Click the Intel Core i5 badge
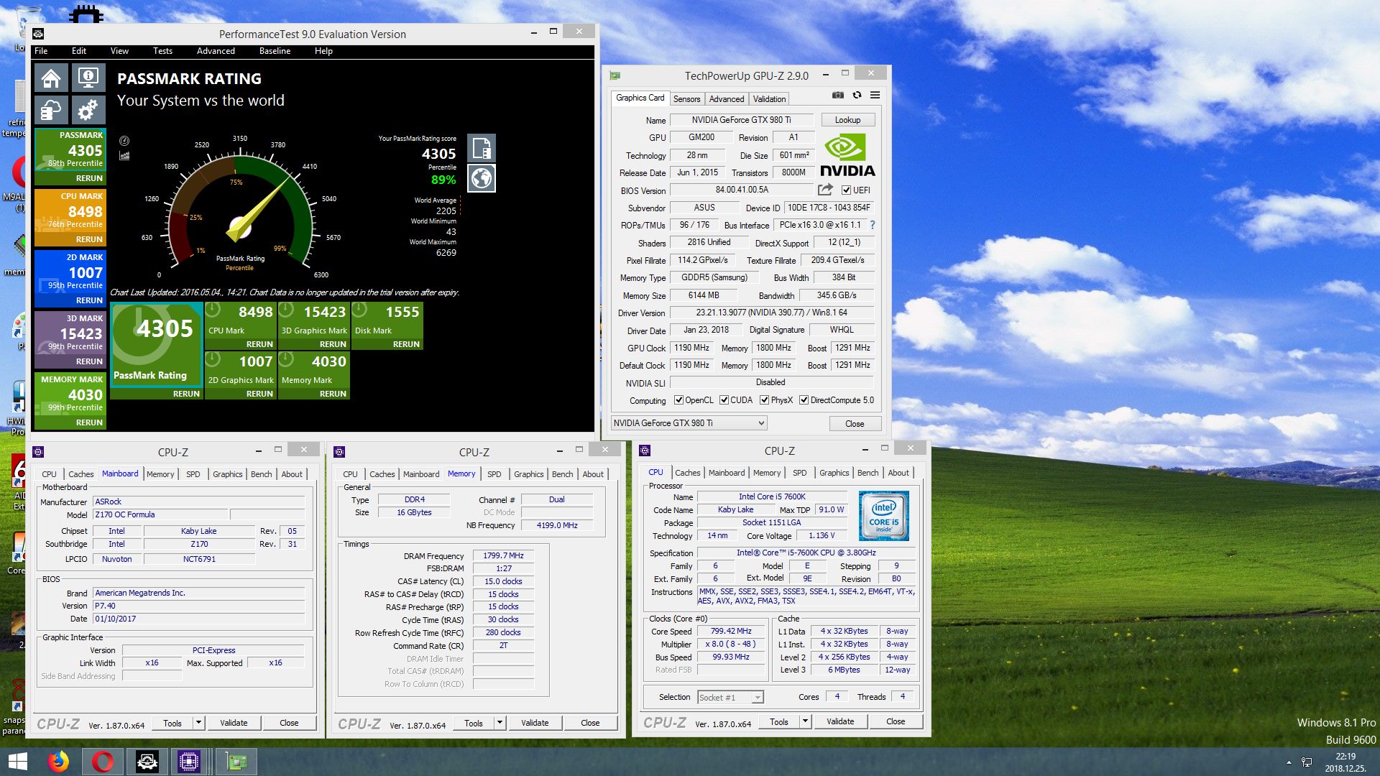Viewport: 1380px width, 776px height. pos(884,516)
